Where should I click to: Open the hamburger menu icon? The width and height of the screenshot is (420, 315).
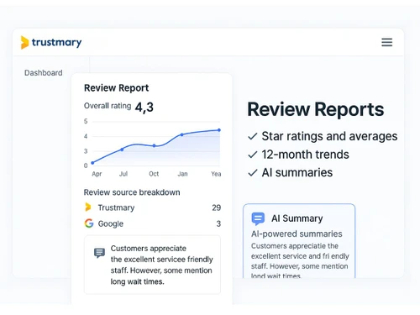(386, 42)
